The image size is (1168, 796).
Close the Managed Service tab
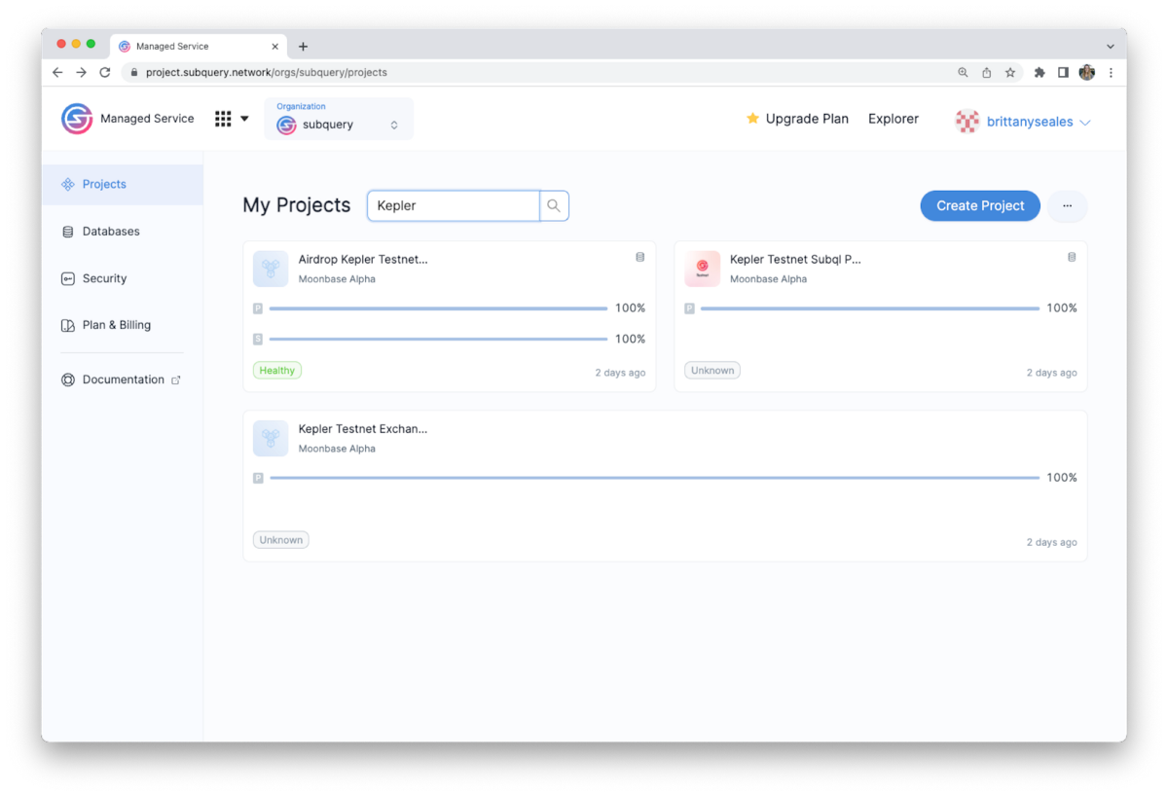pyautogui.click(x=275, y=46)
